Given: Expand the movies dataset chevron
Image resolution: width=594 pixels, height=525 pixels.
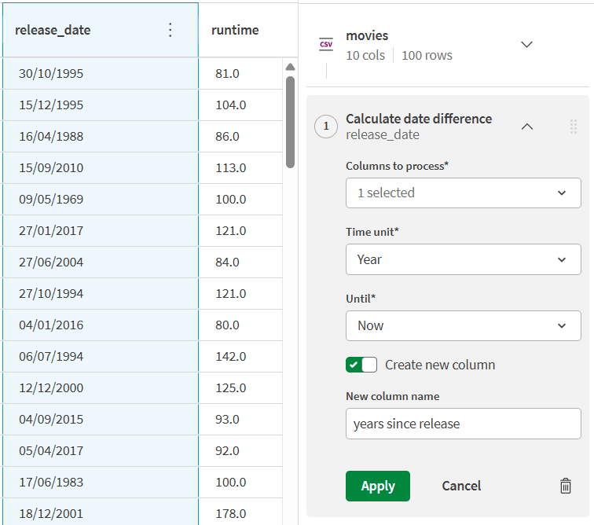Looking at the screenshot, I should 527,44.
